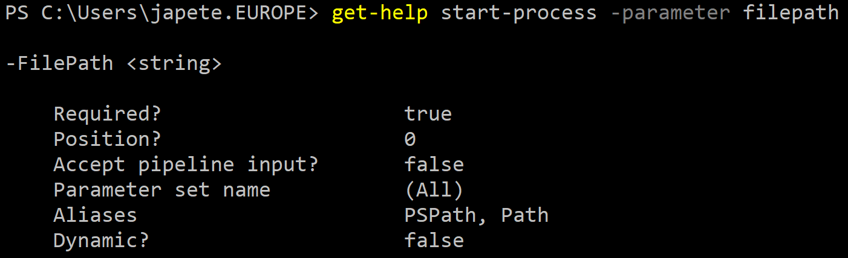Click the Parameter set name label
This screenshot has height=258, width=848.
162,190
